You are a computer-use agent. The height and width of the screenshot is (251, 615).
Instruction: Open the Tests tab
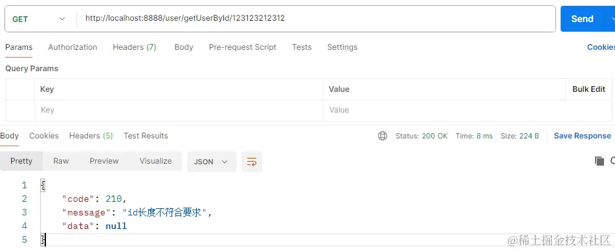(x=302, y=47)
